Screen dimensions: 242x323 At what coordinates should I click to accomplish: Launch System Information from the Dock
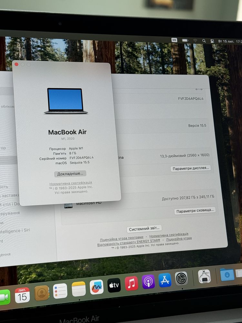coord(204,276)
